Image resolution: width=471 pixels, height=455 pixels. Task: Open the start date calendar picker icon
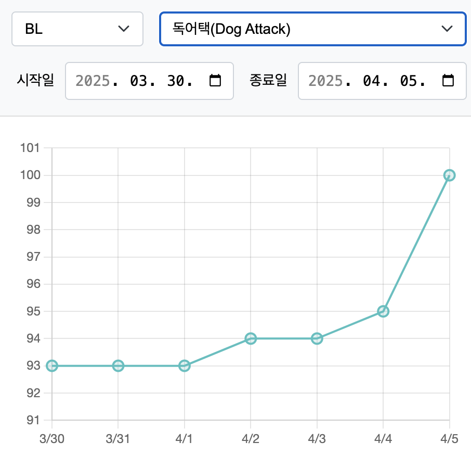point(215,81)
